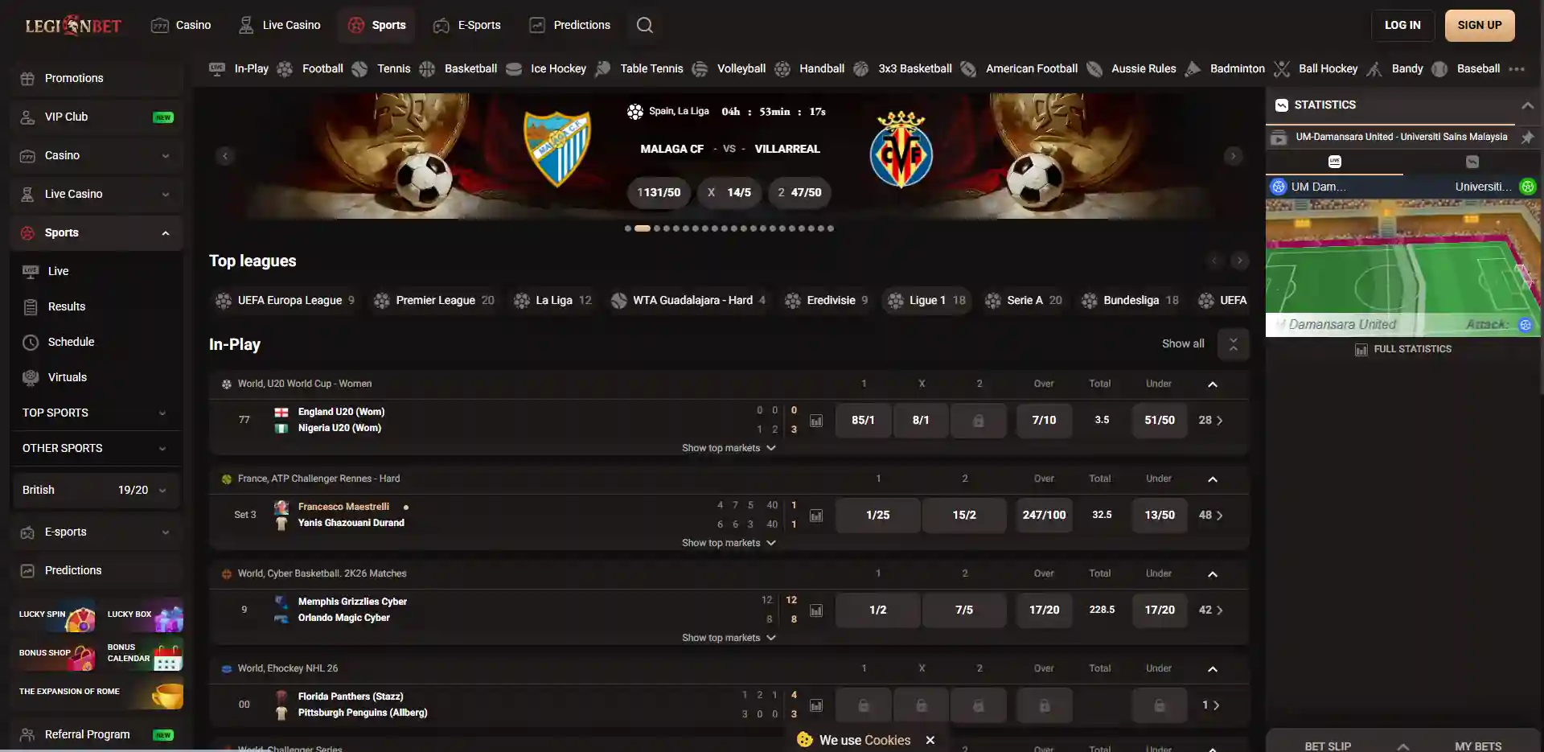The image size is (1544, 752).
Task: Click Show all in-play link
Action: tap(1183, 343)
